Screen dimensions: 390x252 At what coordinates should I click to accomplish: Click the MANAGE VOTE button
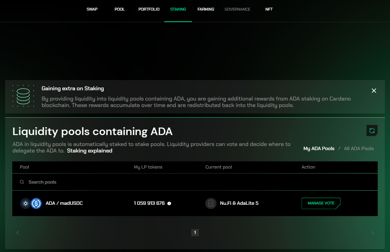pos(321,203)
